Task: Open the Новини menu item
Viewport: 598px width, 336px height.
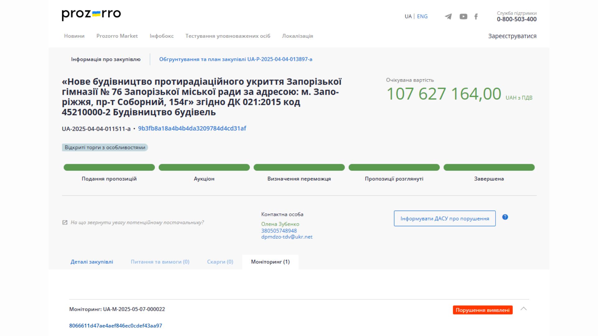Action: pos(74,36)
